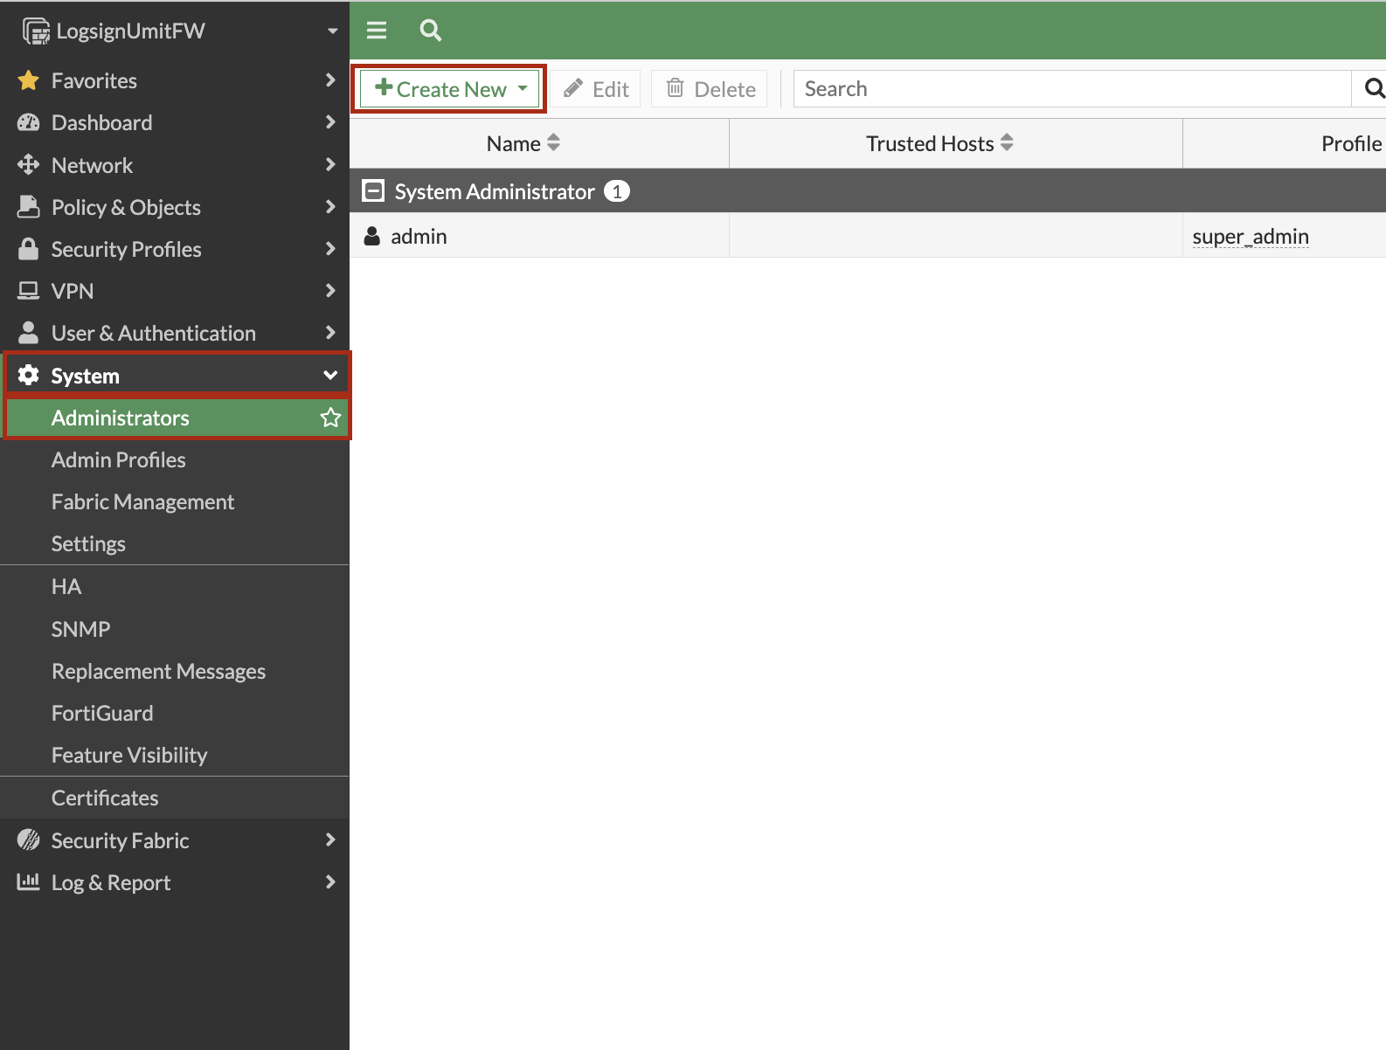Click the Trusted Hosts header text

coord(930,143)
